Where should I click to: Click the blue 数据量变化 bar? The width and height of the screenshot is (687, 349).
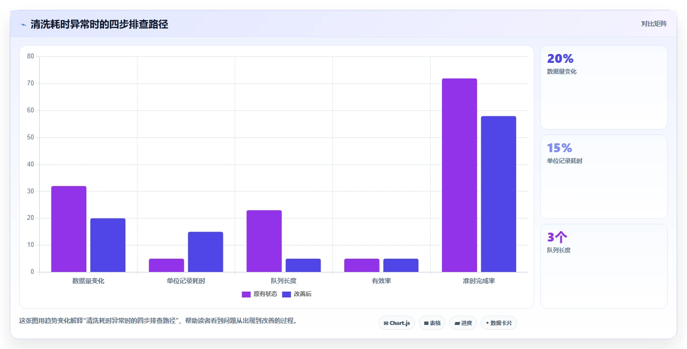point(108,245)
